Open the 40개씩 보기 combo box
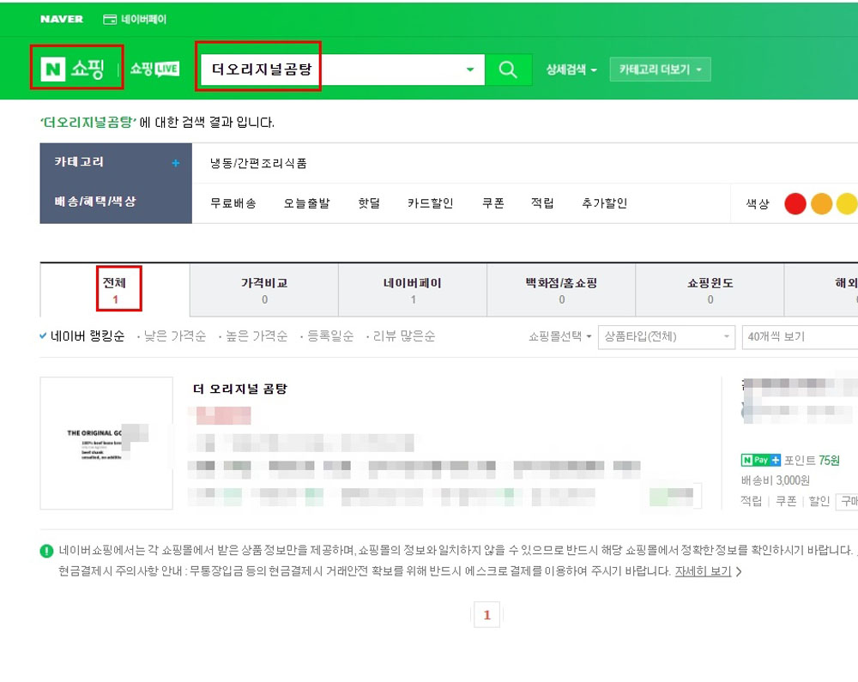858x682 pixels. click(x=800, y=337)
